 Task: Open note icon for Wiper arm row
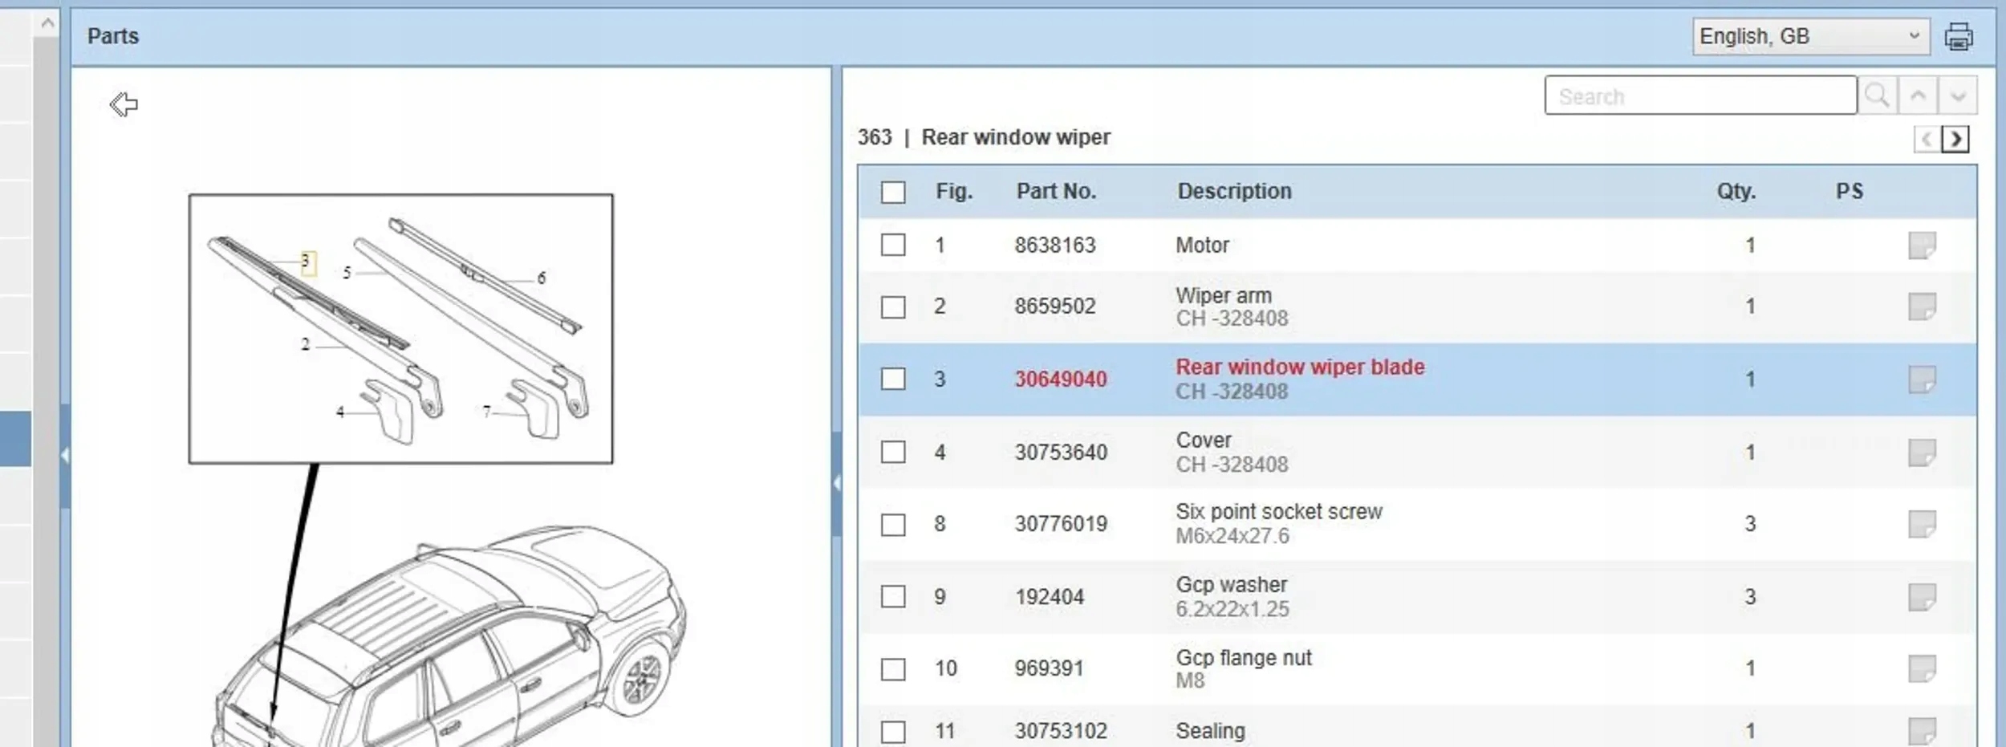(x=1922, y=307)
